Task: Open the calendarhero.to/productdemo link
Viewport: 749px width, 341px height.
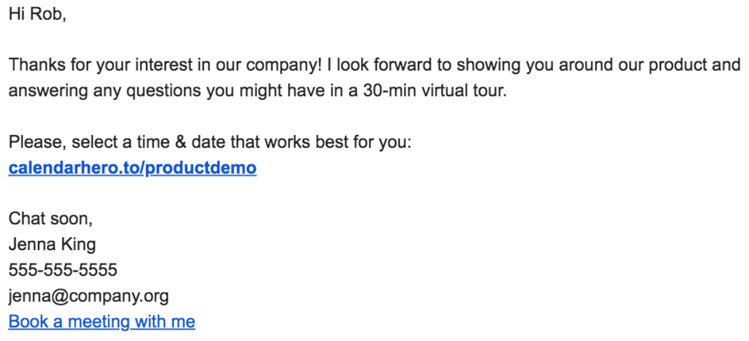Action: pyautogui.click(x=132, y=168)
